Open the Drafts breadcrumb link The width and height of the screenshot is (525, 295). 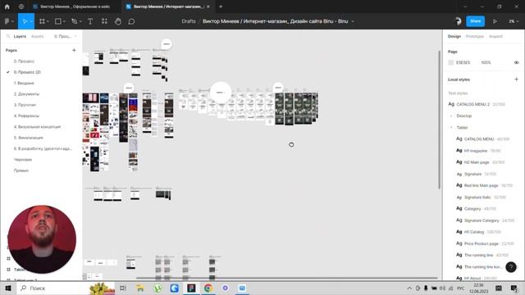pyautogui.click(x=189, y=21)
